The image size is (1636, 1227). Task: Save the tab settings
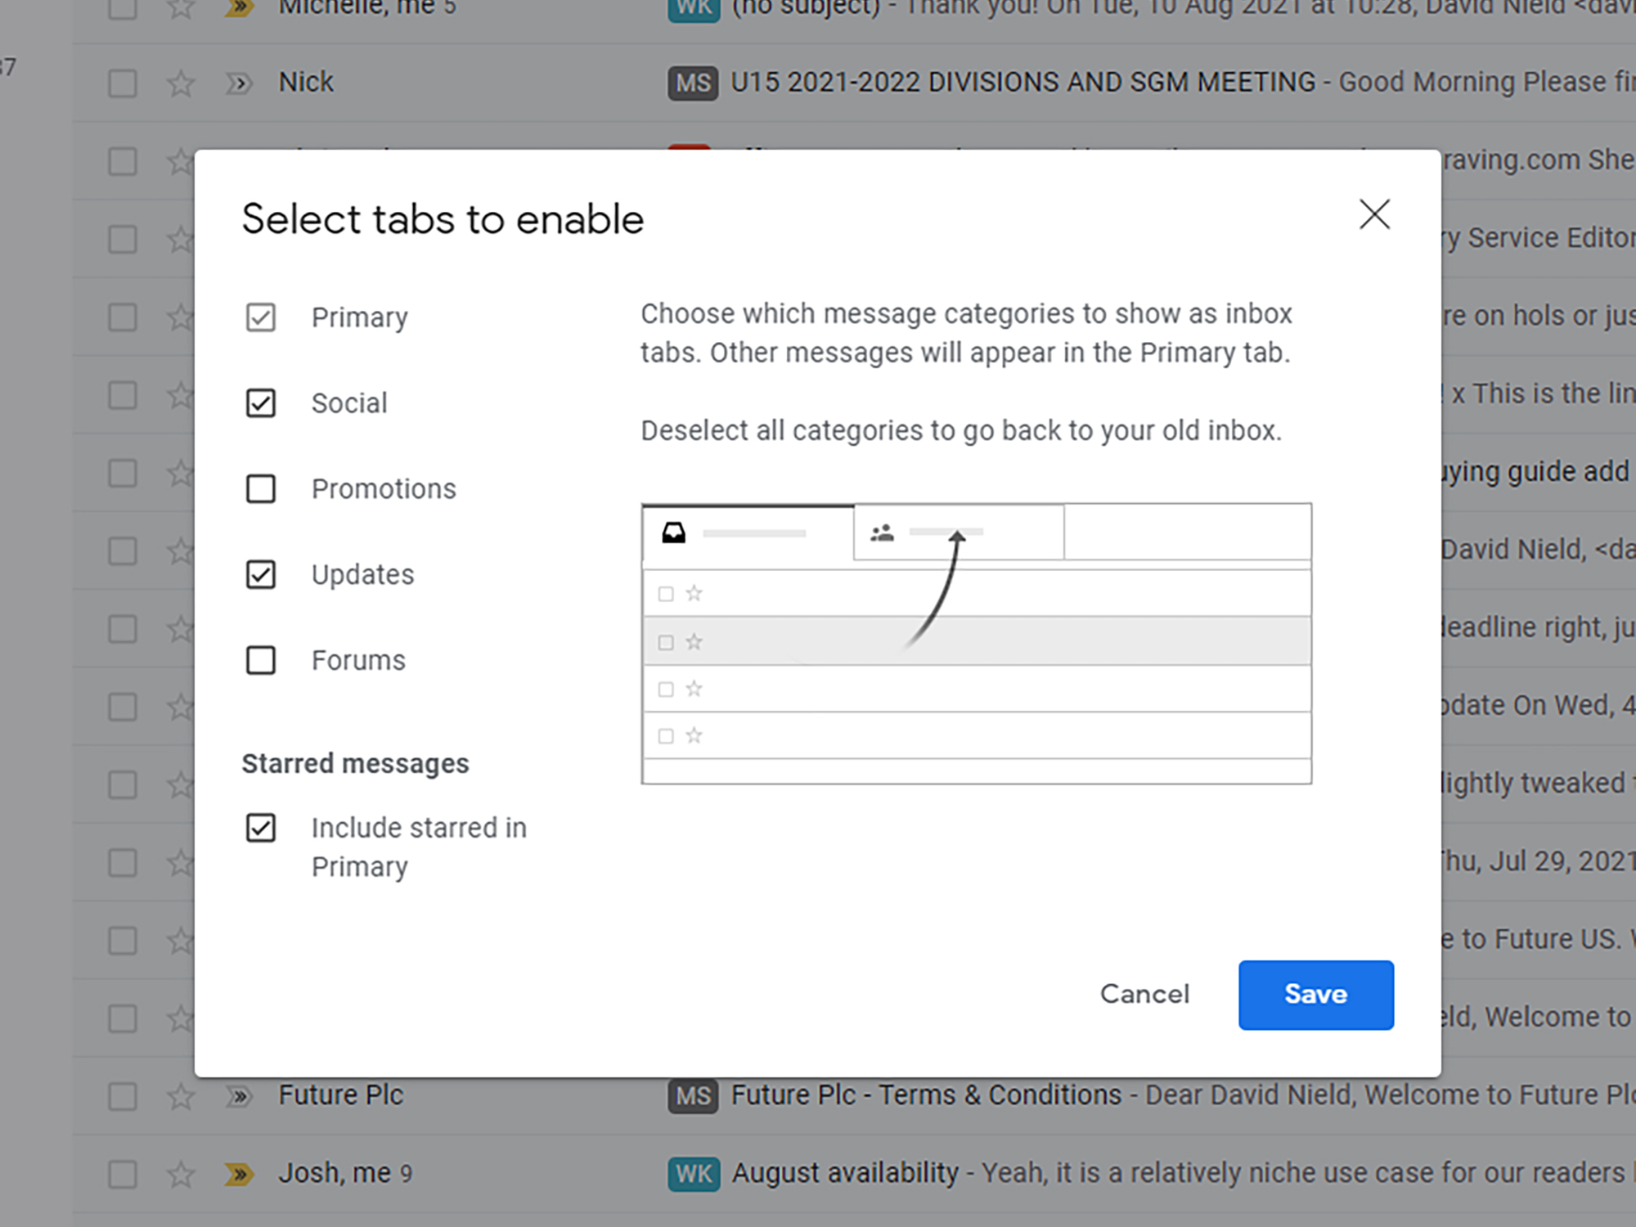pyautogui.click(x=1315, y=994)
